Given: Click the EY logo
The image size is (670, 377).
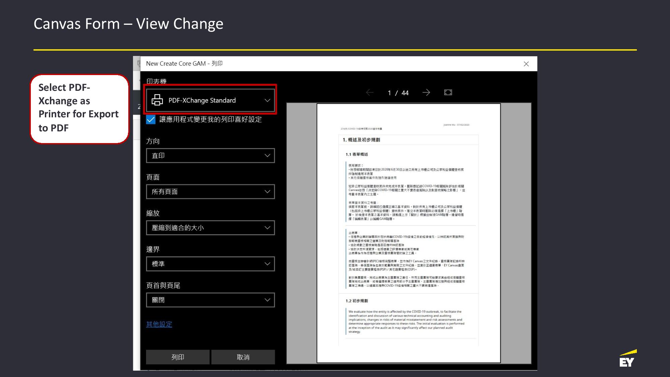Looking at the screenshot, I should [627, 358].
